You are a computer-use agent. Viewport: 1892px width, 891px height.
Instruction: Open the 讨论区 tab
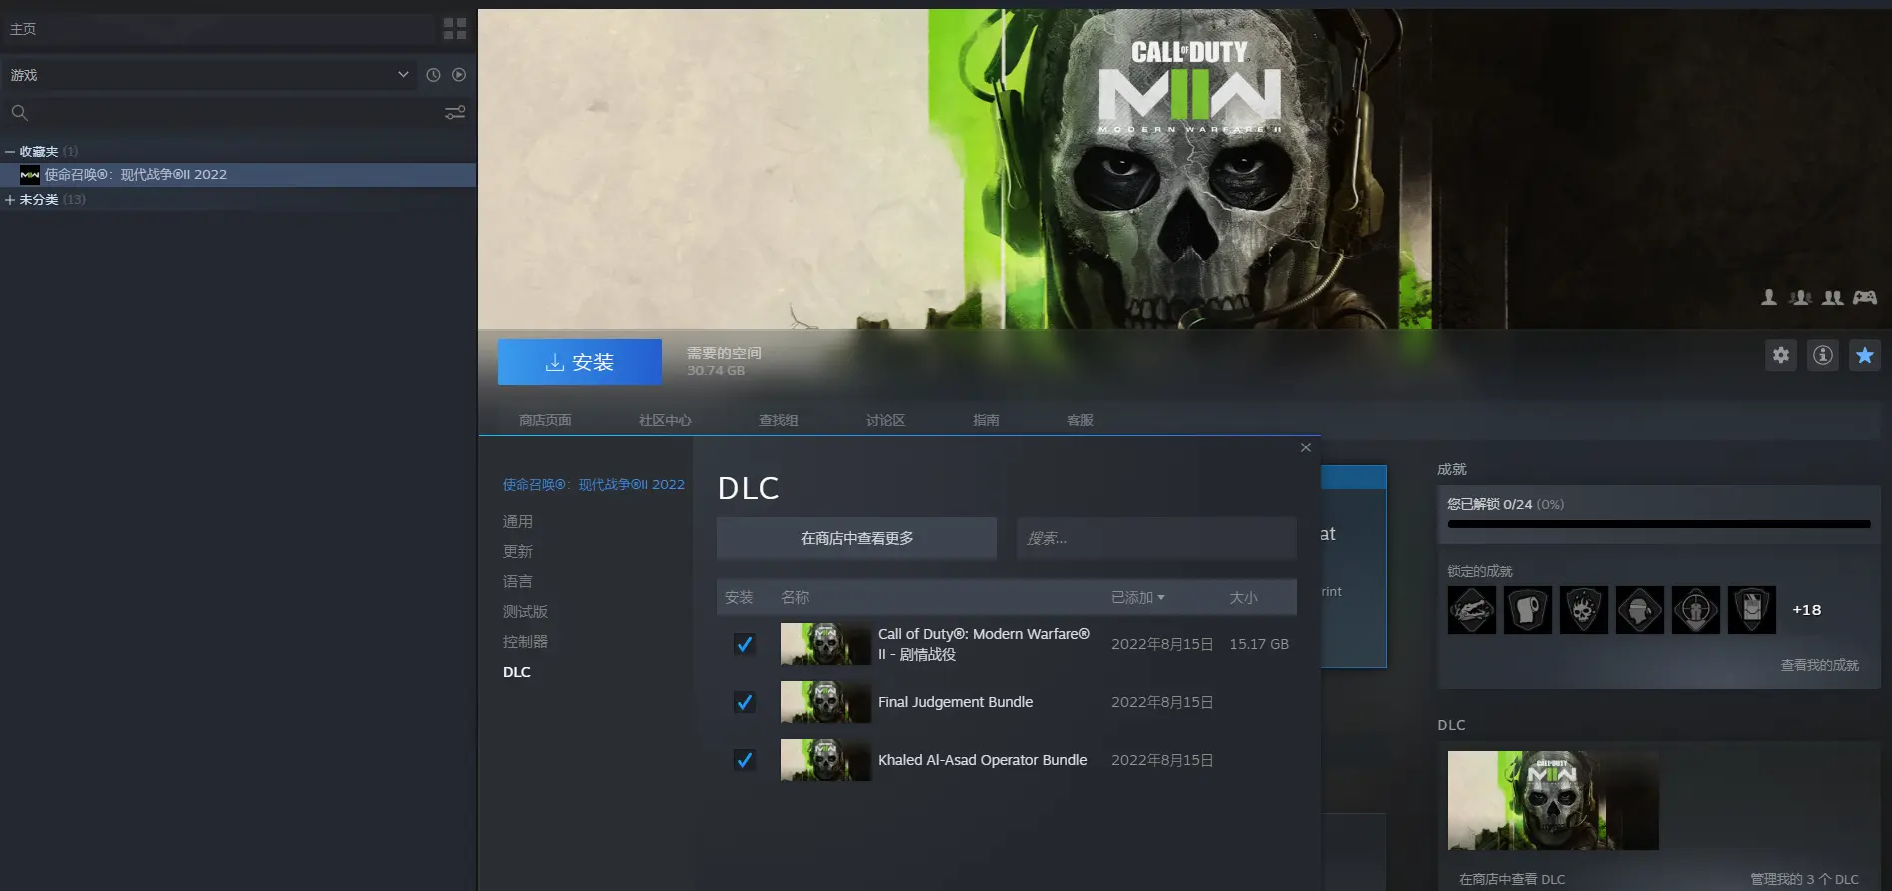885,420
